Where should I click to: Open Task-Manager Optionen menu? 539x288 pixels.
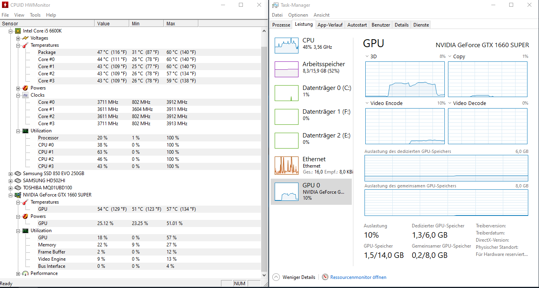pos(298,15)
